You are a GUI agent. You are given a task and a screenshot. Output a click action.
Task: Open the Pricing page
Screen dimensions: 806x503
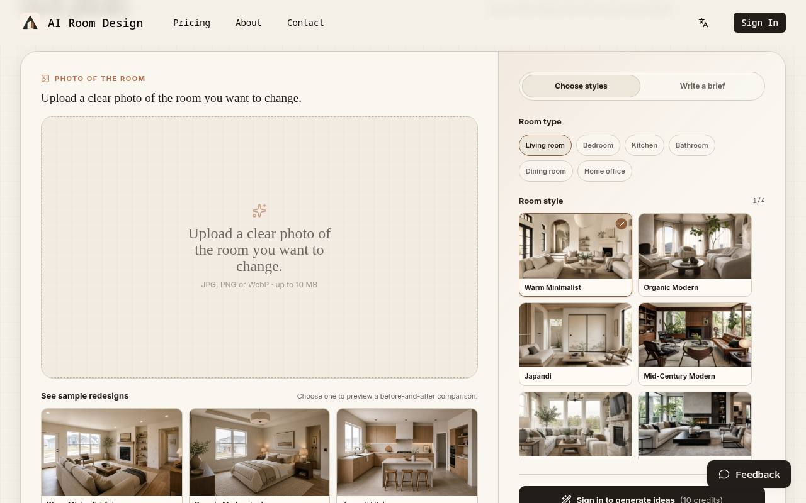point(192,23)
